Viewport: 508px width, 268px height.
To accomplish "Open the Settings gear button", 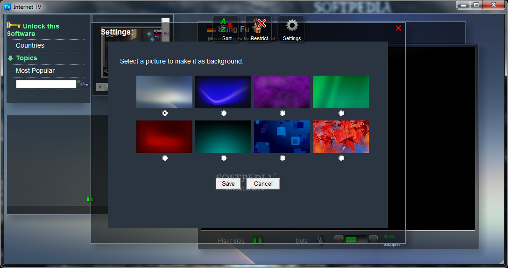I will [x=291, y=29].
